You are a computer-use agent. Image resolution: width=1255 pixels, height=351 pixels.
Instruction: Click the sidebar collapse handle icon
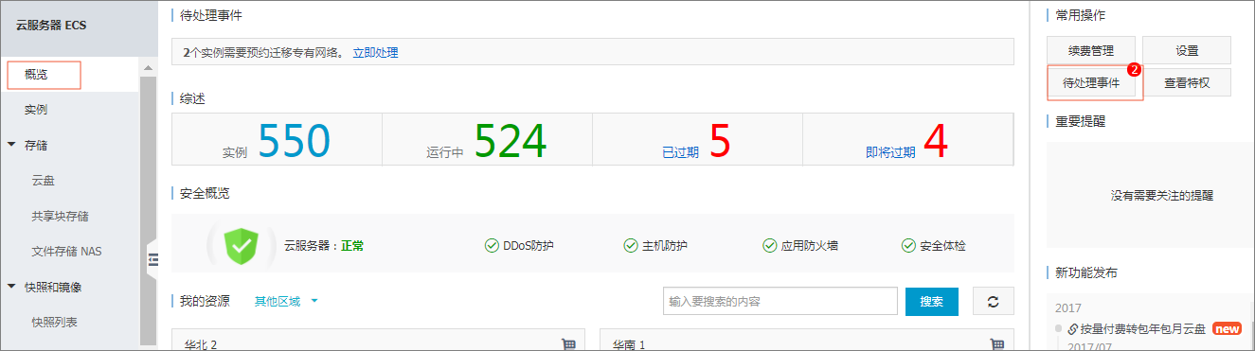pos(152,260)
